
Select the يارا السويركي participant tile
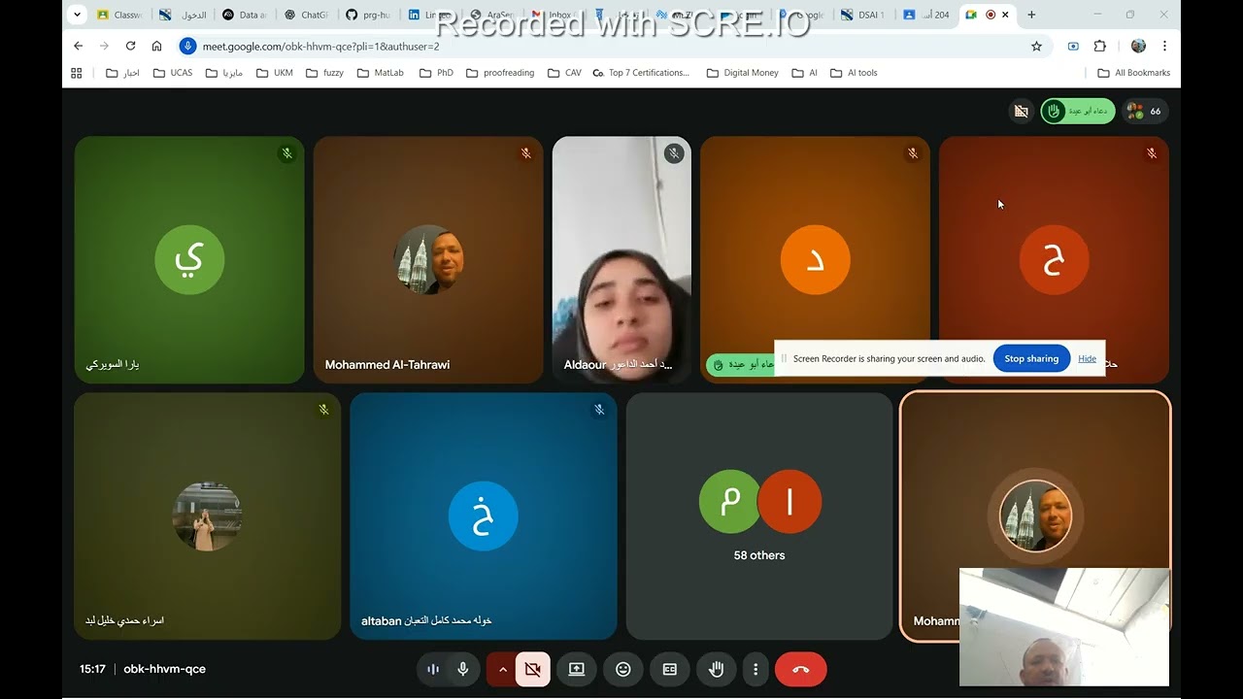tap(189, 259)
